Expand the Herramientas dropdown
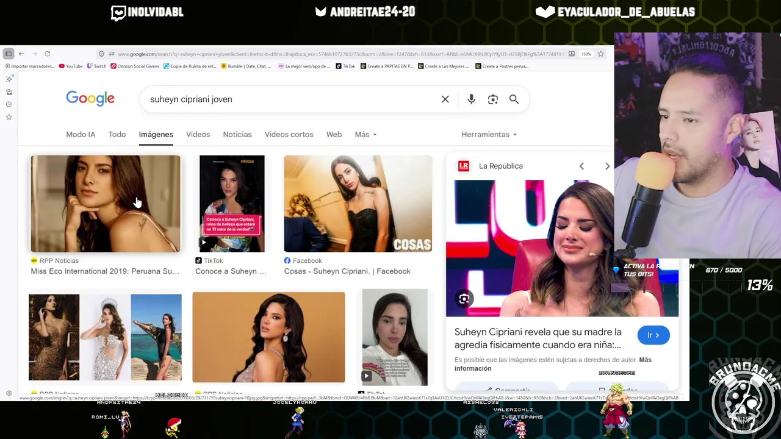 [x=489, y=134]
